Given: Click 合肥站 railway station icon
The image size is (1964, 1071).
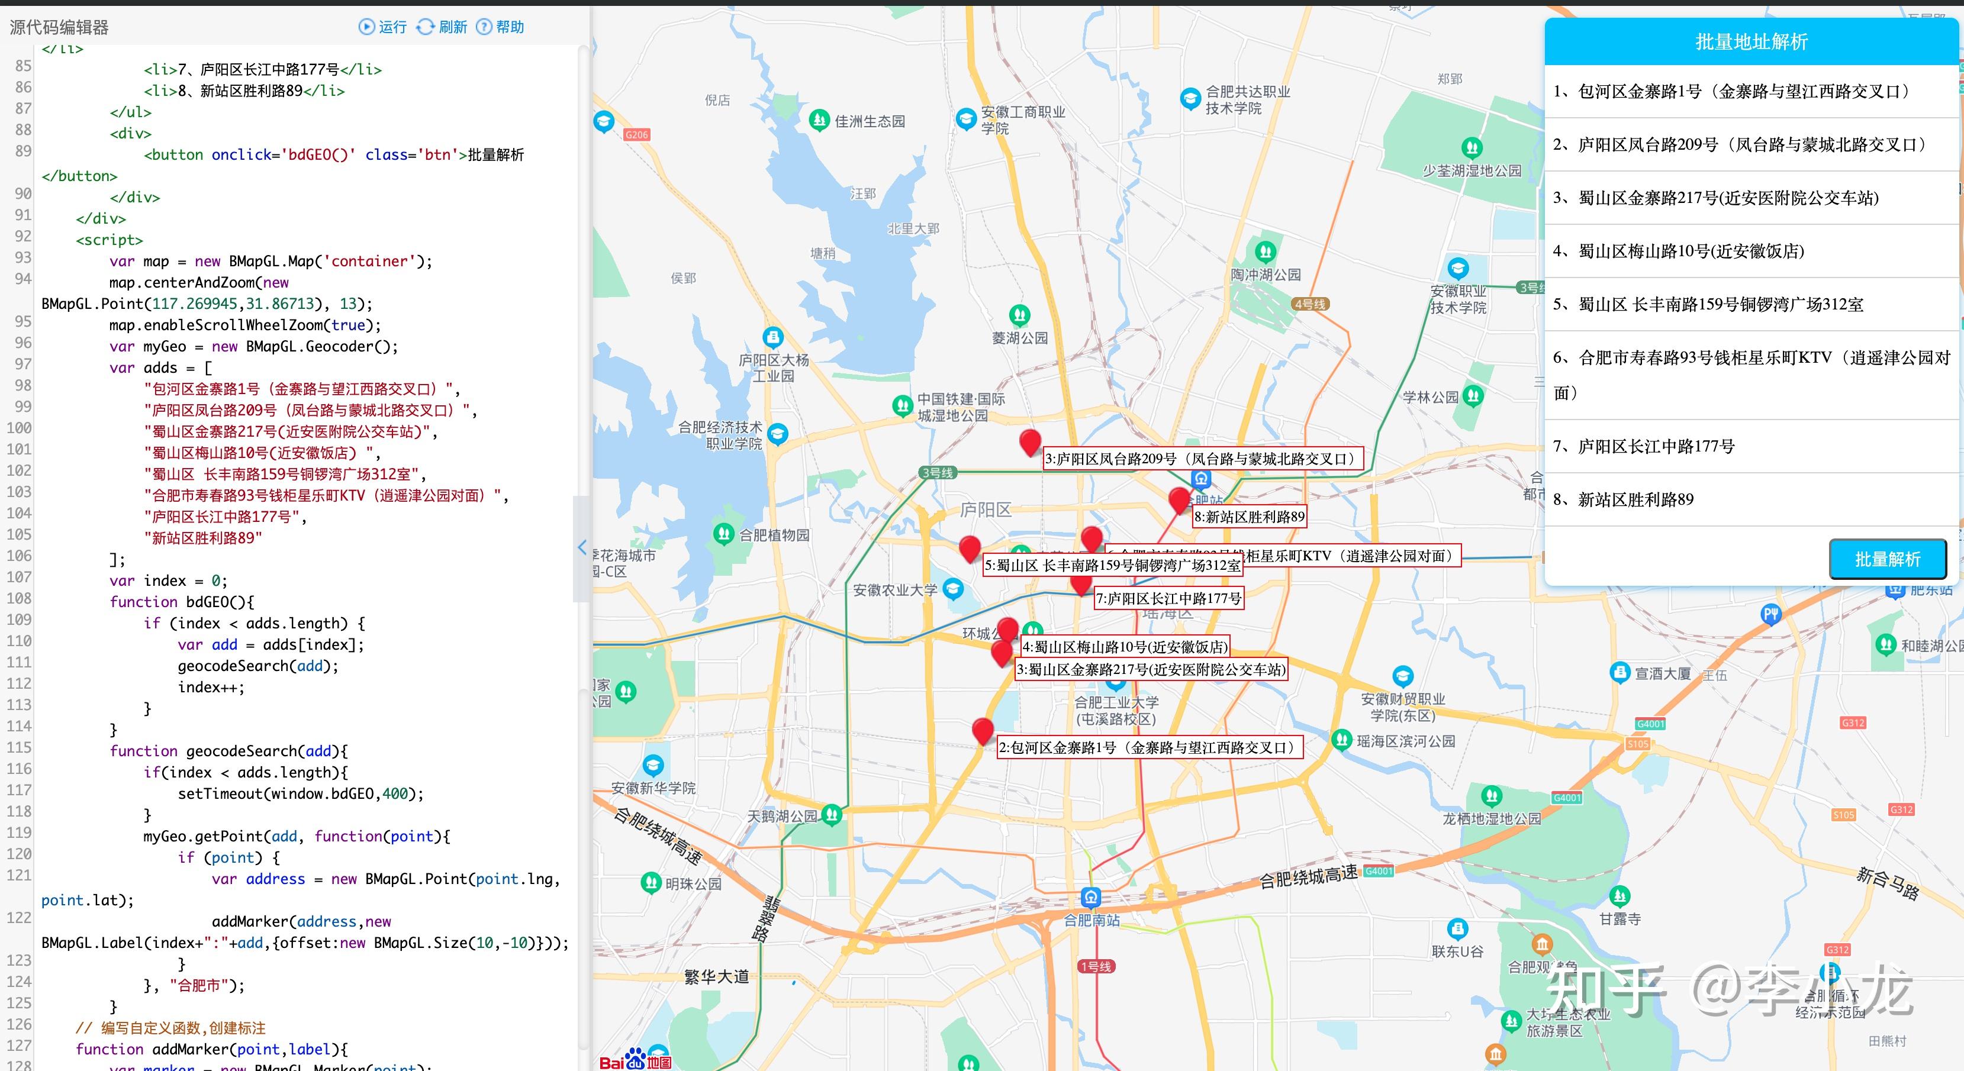Looking at the screenshot, I should click(x=1202, y=479).
